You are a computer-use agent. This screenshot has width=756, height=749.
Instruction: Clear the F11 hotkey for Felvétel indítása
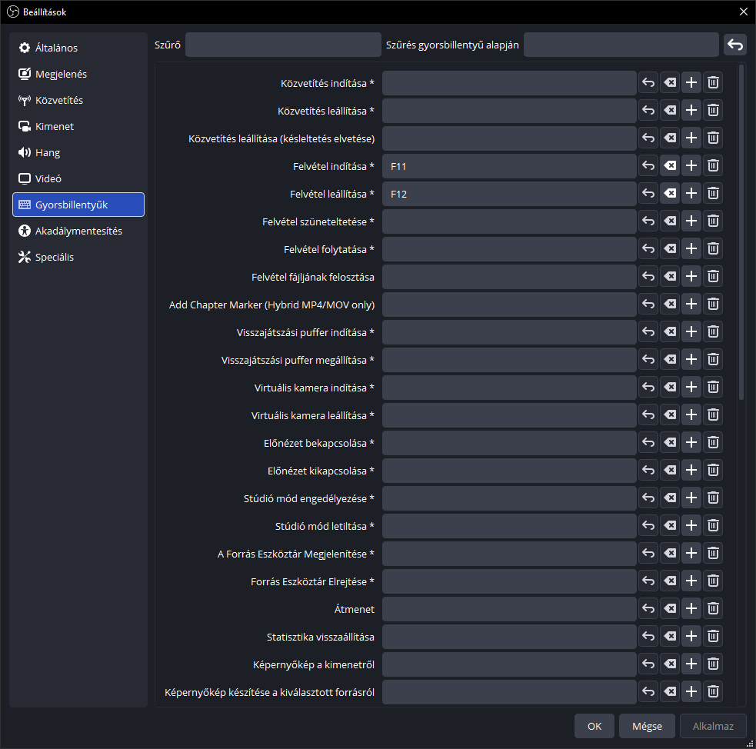tap(669, 165)
